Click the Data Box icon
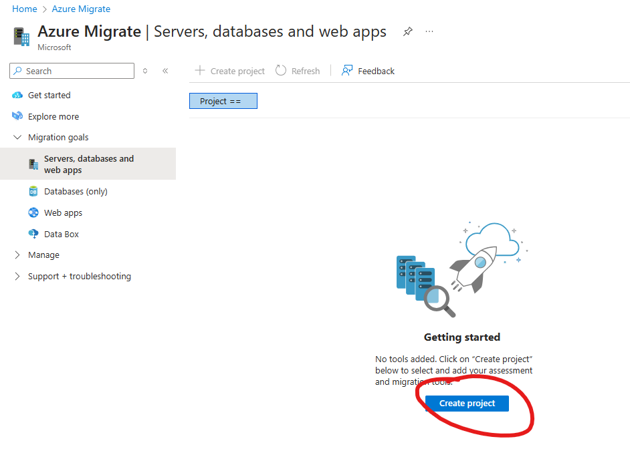630x461 pixels. coord(33,235)
